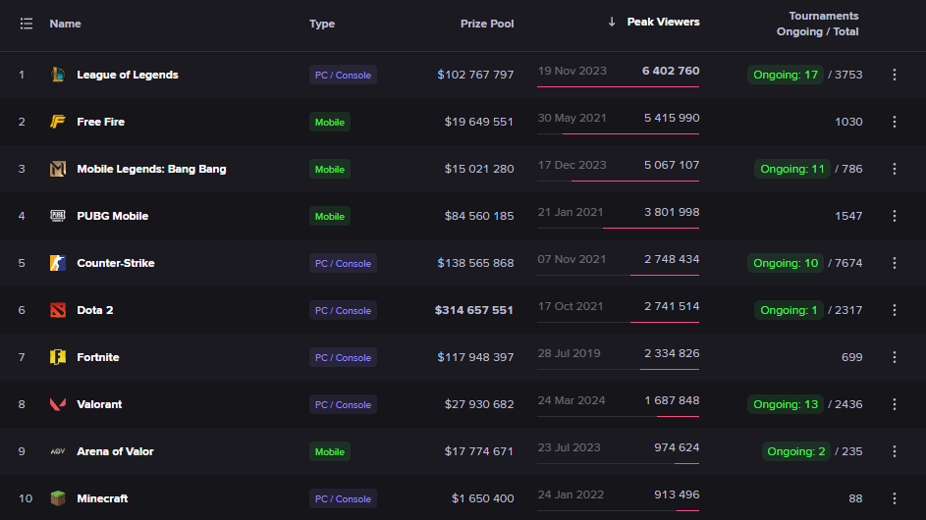926x520 pixels.
Task: Click the Ongoing: 2 badge
Action: point(796,451)
